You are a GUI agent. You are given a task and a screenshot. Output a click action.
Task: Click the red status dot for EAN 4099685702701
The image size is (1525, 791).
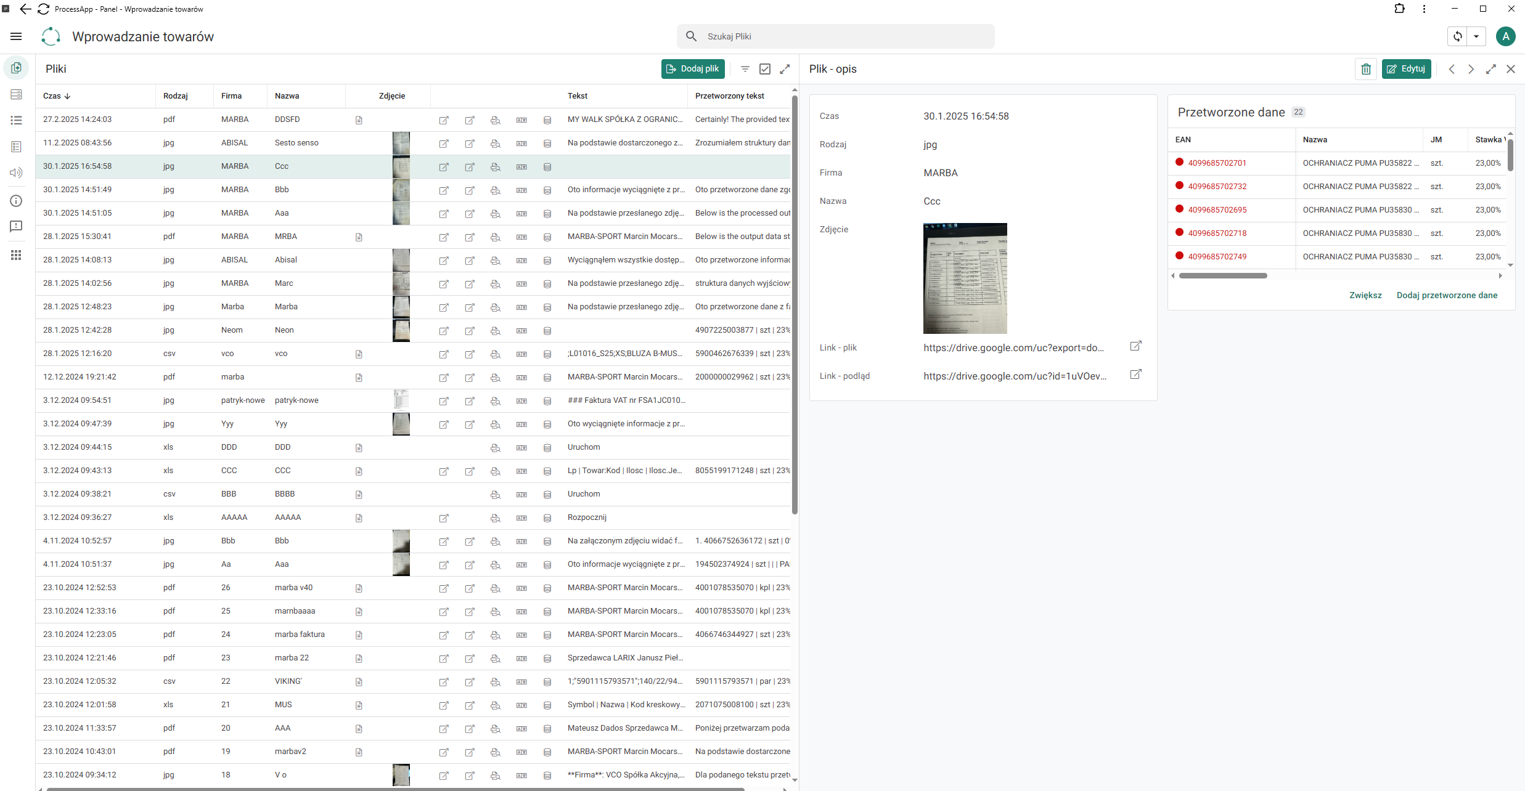tap(1179, 162)
